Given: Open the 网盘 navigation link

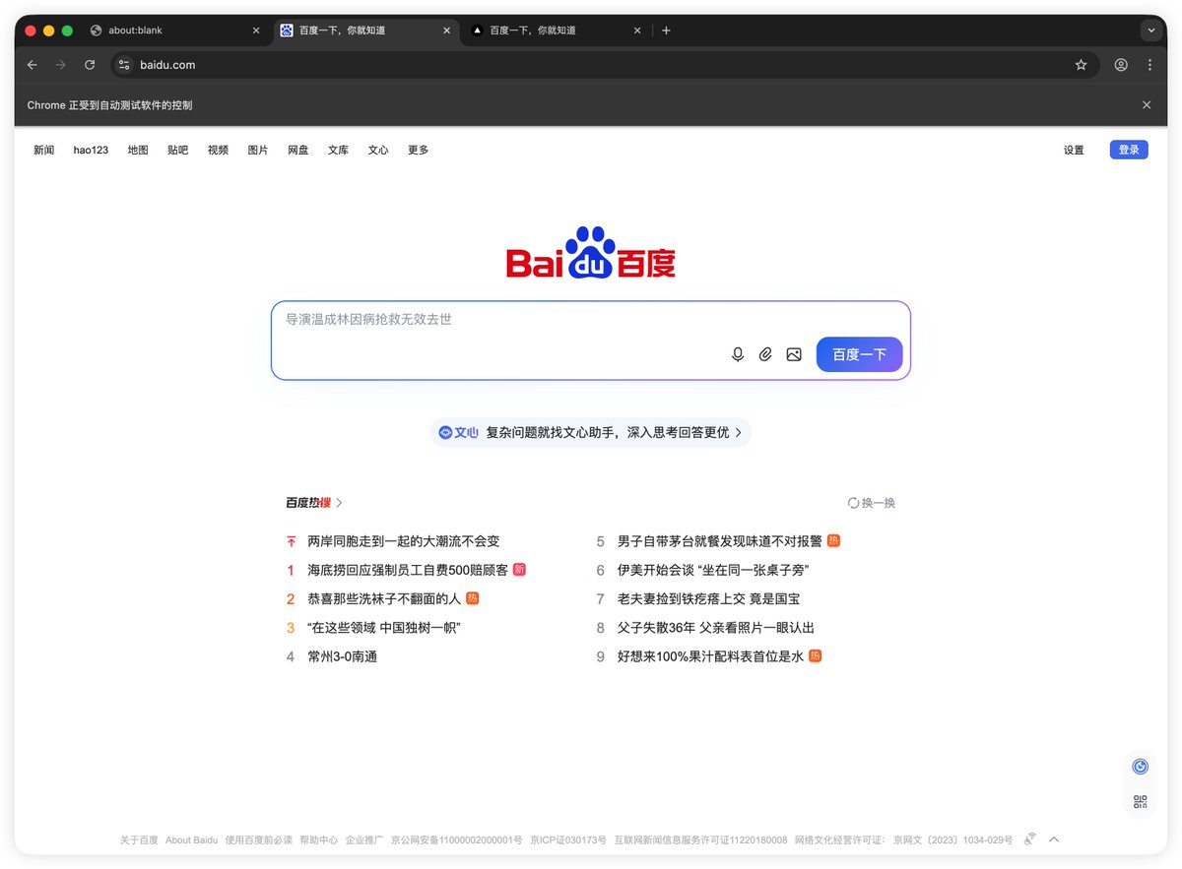Looking at the screenshot, I should [x=298, y=151].
